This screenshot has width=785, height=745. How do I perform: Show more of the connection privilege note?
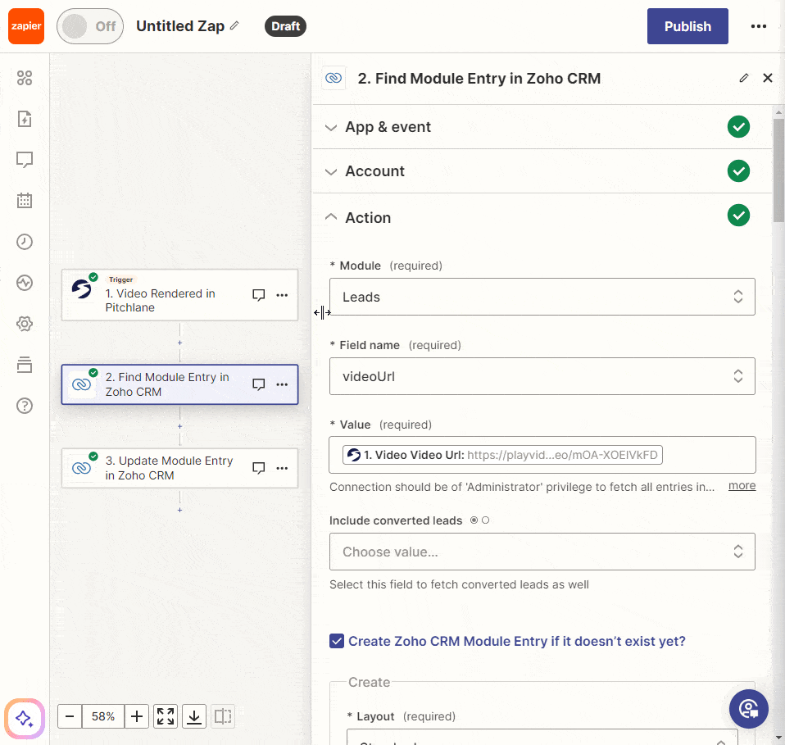(x=742, y=486)
